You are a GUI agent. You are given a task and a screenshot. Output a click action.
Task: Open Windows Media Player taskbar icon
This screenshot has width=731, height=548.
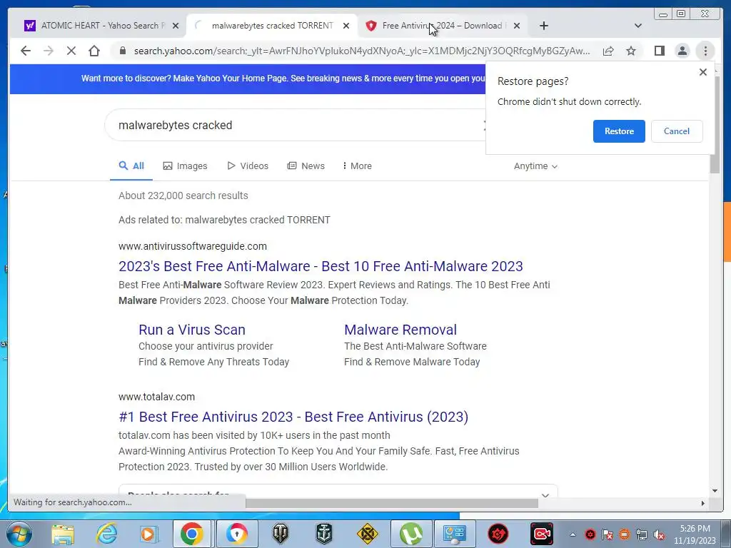click(x=149, y=534)
